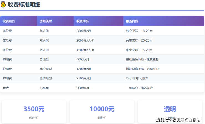Select the 三餐两点，营养均衡 description cell
This screenshot has height=124, width=205.
[x=140, y=88]
